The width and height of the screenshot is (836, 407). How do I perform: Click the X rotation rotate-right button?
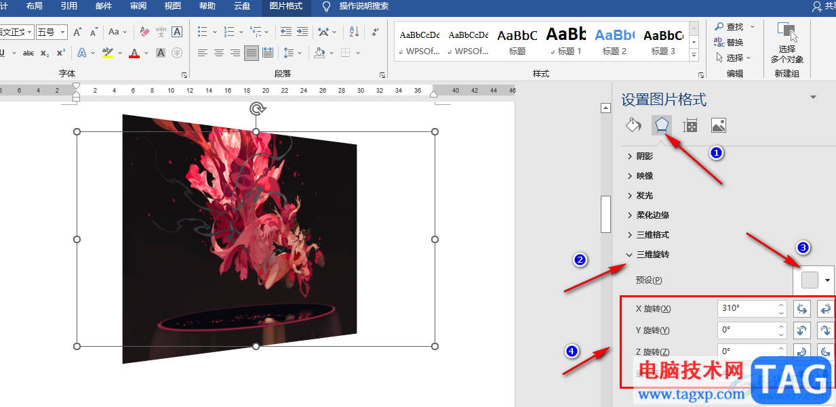(x=826, y=309)
